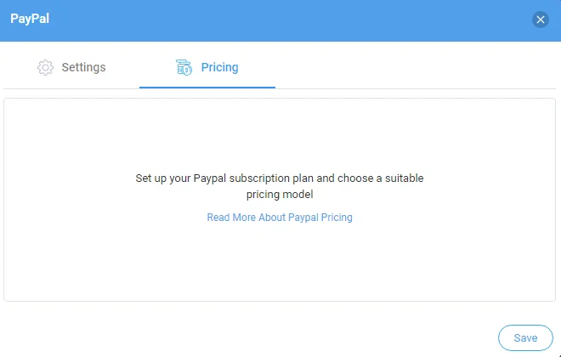Image resolution: width=561 pixels, height=357 pixels.
Task: Go to Settings by clicking its text label
Action: point(83,68)
